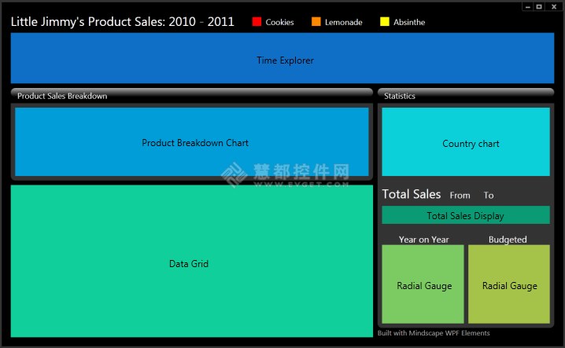Screen dimensions: 565x348
Task: Click the Year on Year Radial Gauge
Action: (423, 284)
